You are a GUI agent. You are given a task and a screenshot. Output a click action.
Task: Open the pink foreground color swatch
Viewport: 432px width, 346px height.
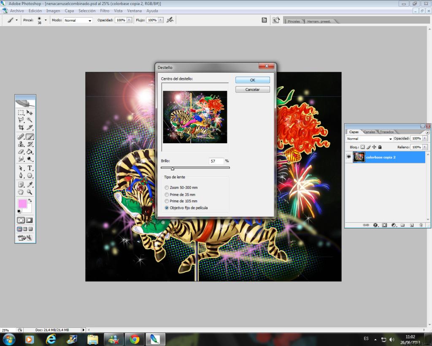(22, 204)
